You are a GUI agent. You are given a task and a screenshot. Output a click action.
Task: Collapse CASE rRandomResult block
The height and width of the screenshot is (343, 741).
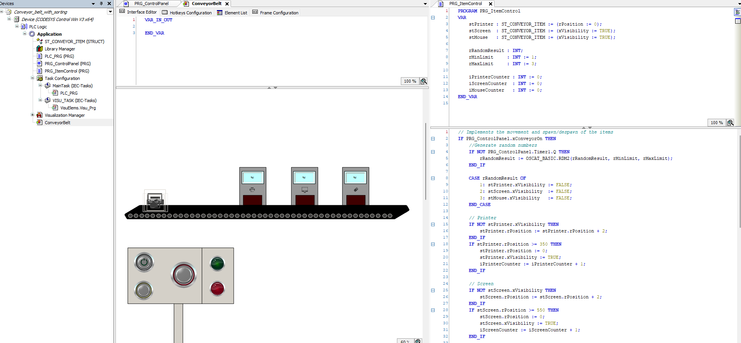point(433,178)
